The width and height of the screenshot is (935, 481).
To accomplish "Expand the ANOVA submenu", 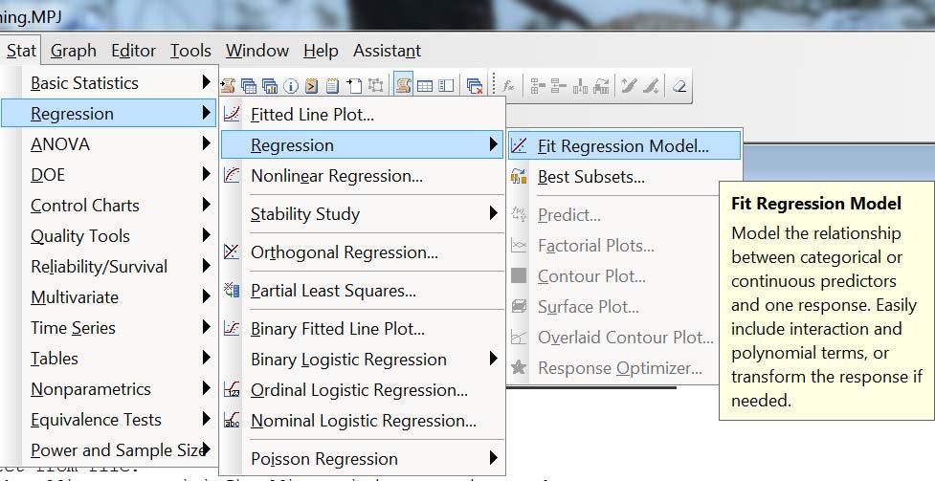I will (x=108, y=144).
